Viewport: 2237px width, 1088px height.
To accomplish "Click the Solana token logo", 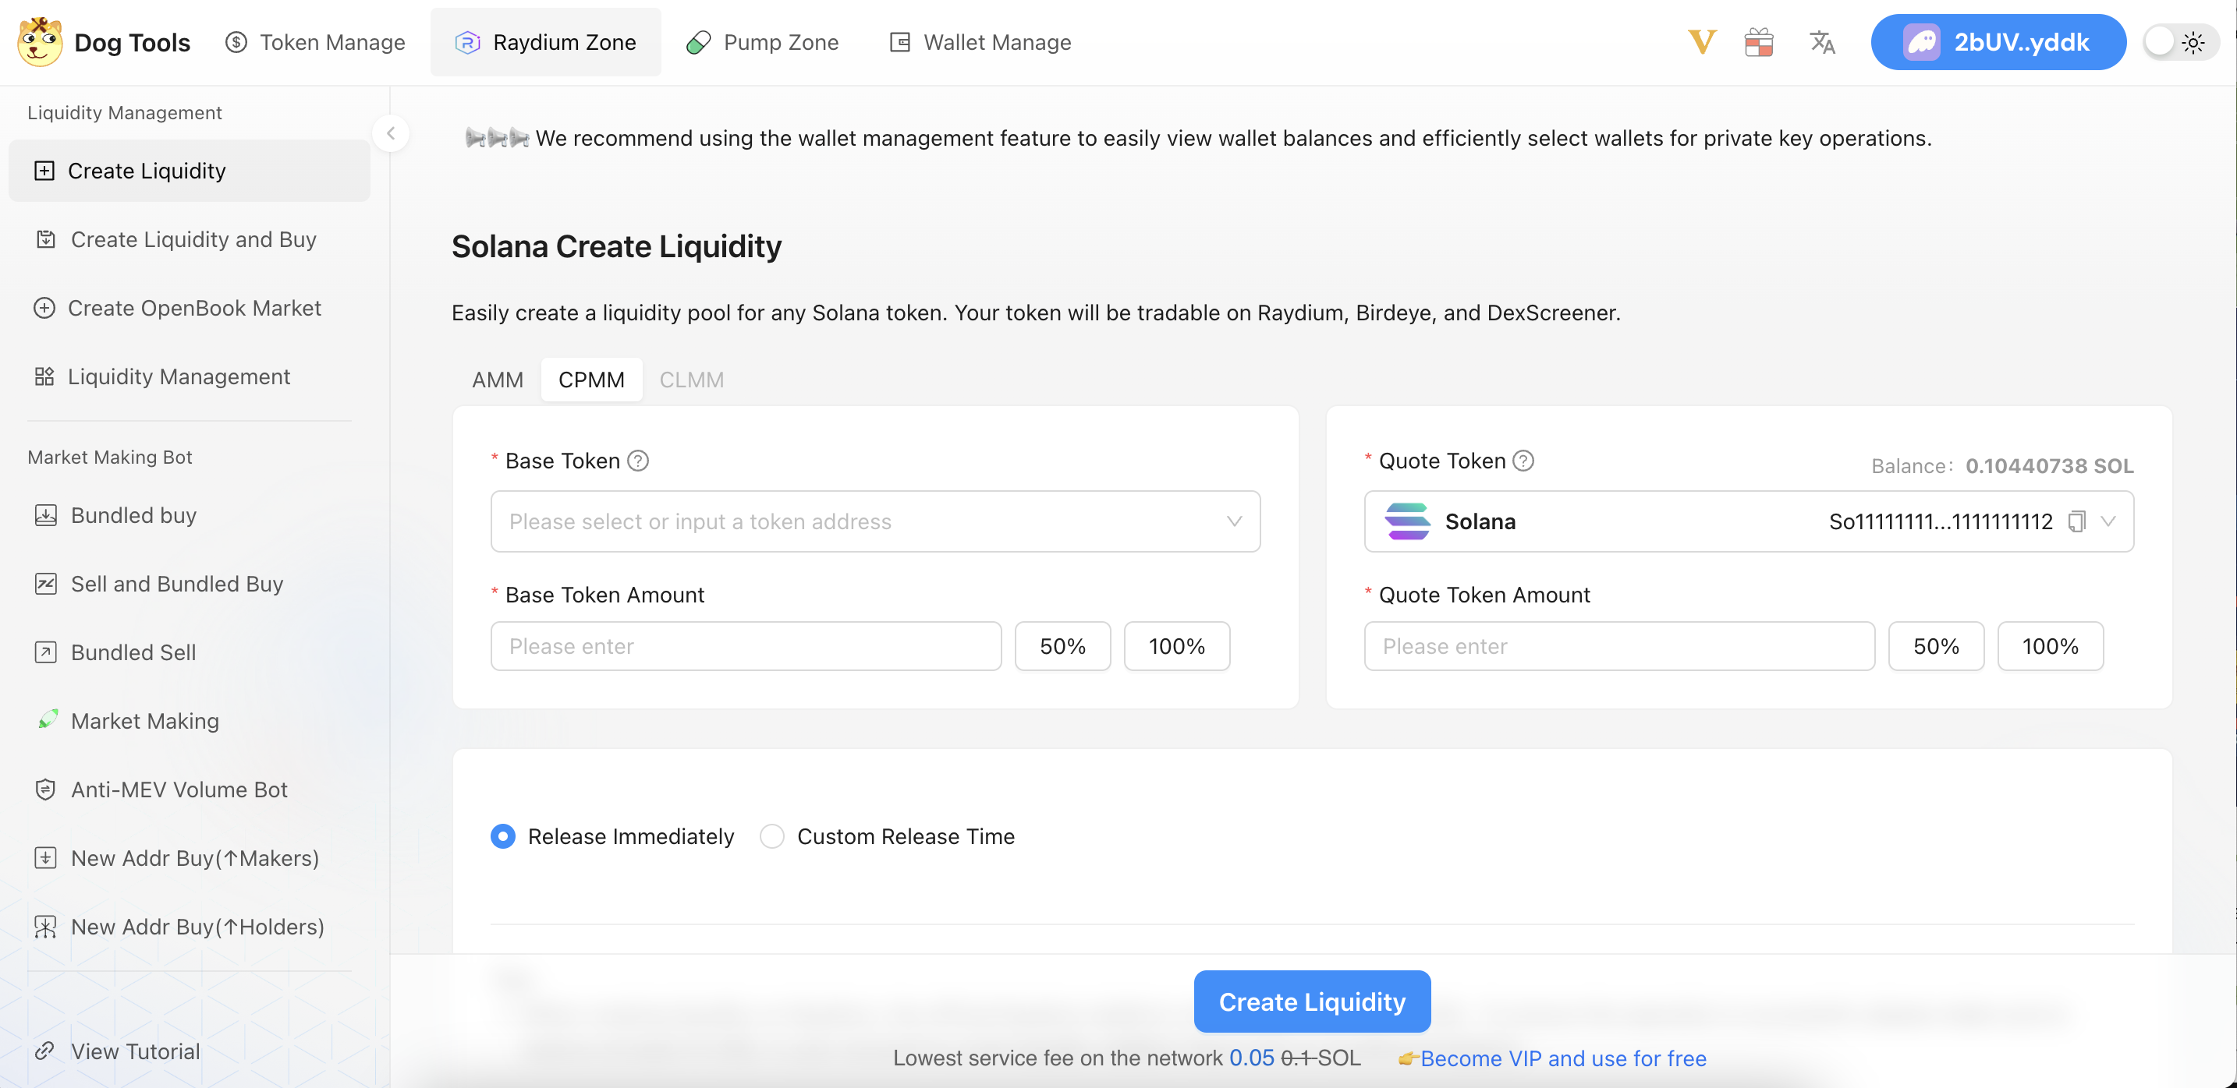I will click(1407, 521).
